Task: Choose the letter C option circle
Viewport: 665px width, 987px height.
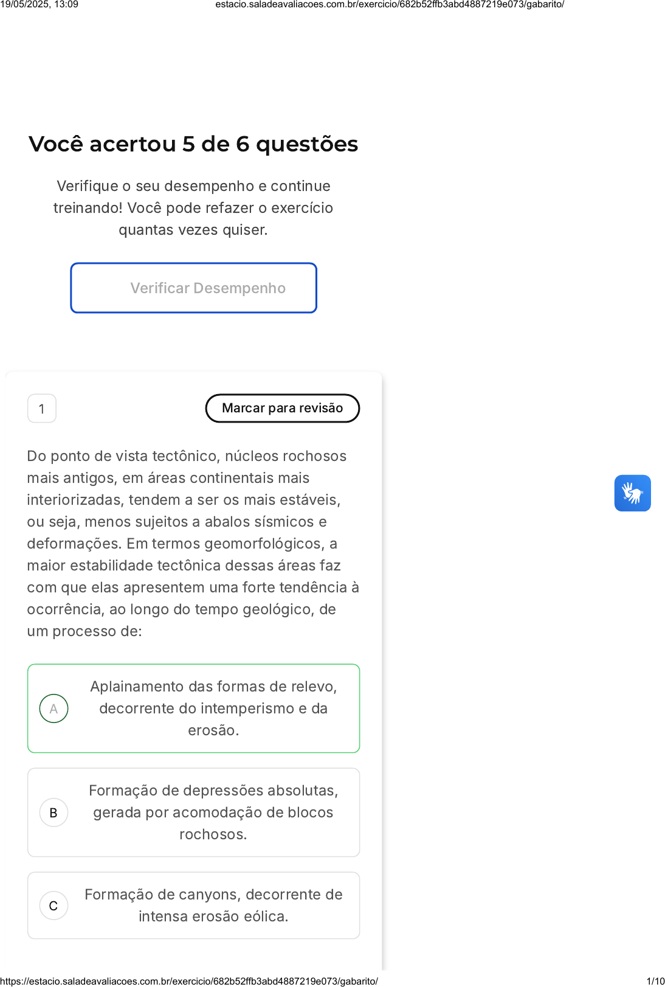Action: (53, 906)
